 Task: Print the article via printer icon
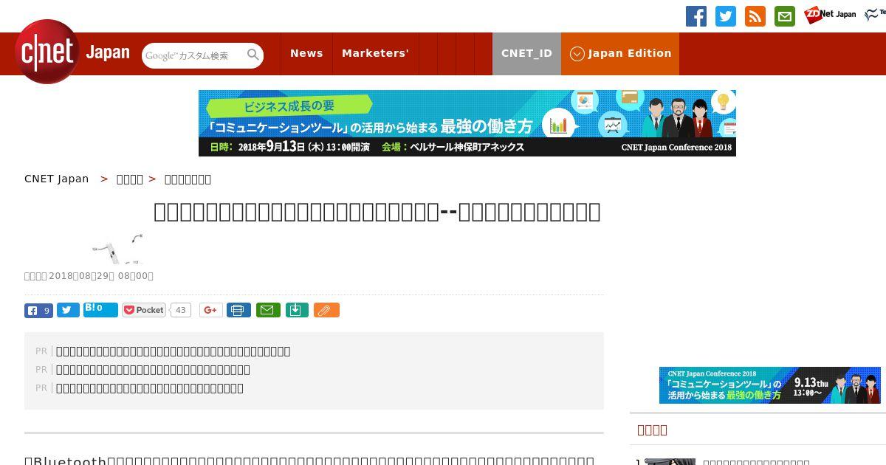point(238,310)
